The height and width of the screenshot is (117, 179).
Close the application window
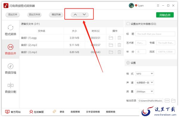tap(173, 5)
